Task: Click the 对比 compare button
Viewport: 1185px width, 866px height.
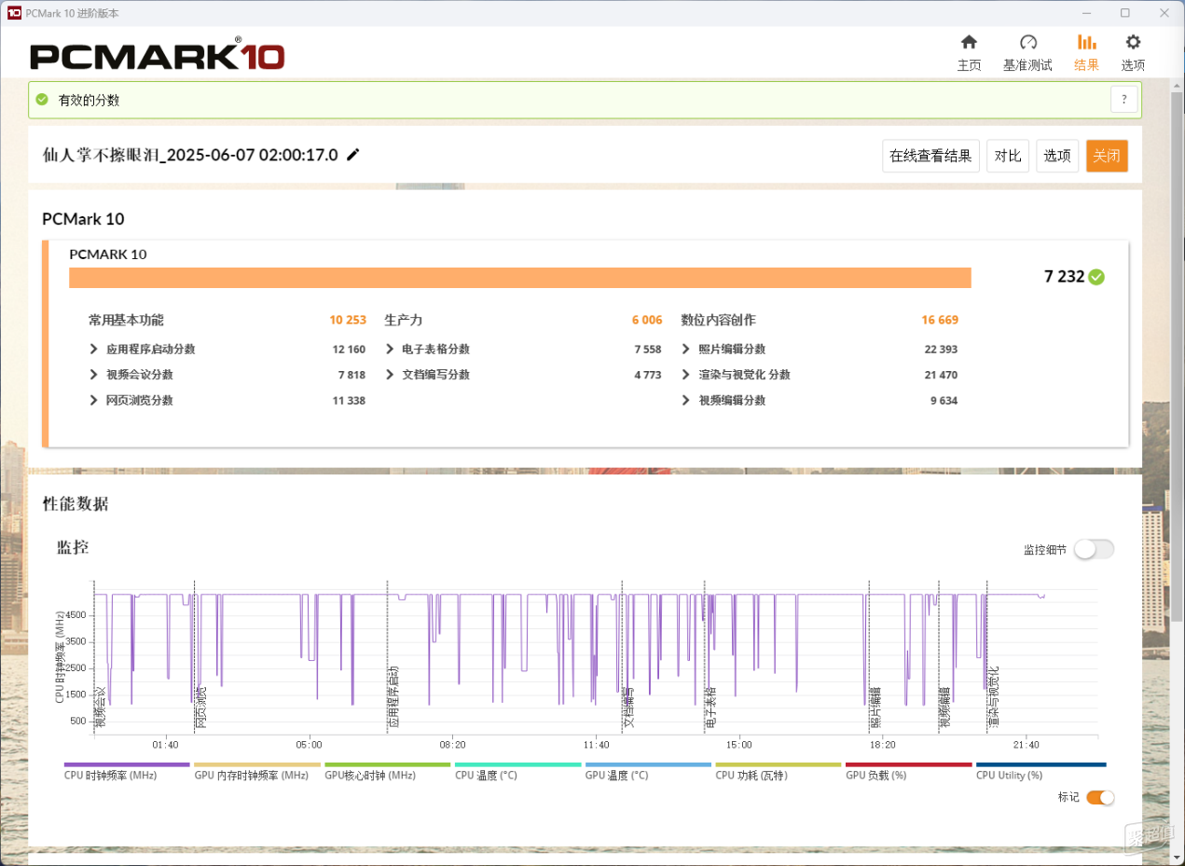Action: (x=1008, y=156)
